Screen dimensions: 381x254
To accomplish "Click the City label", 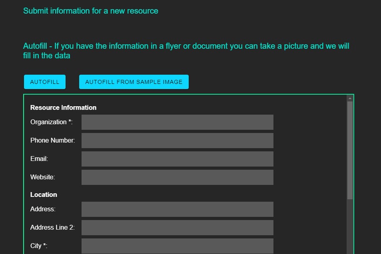I will [39, 246].
